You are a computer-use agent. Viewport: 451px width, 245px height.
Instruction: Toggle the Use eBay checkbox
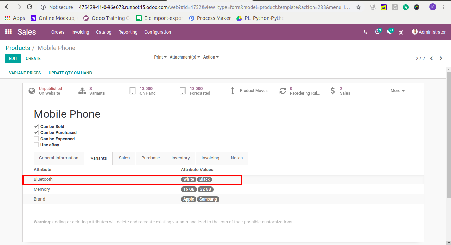(x=36, y=145)
